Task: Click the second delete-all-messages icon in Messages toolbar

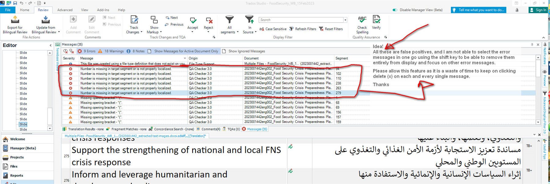Action: 72,51
